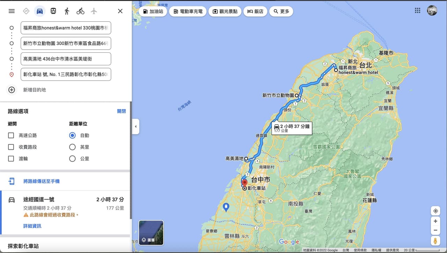Click the 高美濕地 waypoint marker
447x253 pixels.
point(246,159)
